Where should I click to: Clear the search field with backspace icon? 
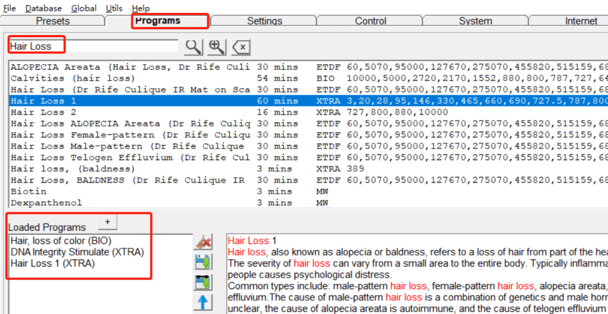point(241,47)
